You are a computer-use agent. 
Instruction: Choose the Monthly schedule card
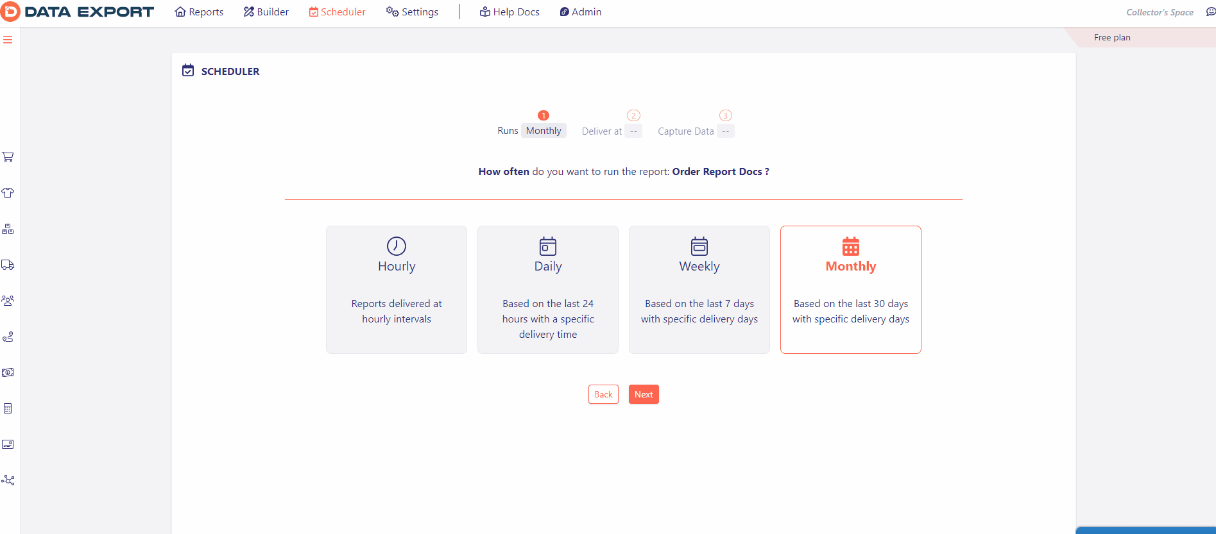click(851, 289)
